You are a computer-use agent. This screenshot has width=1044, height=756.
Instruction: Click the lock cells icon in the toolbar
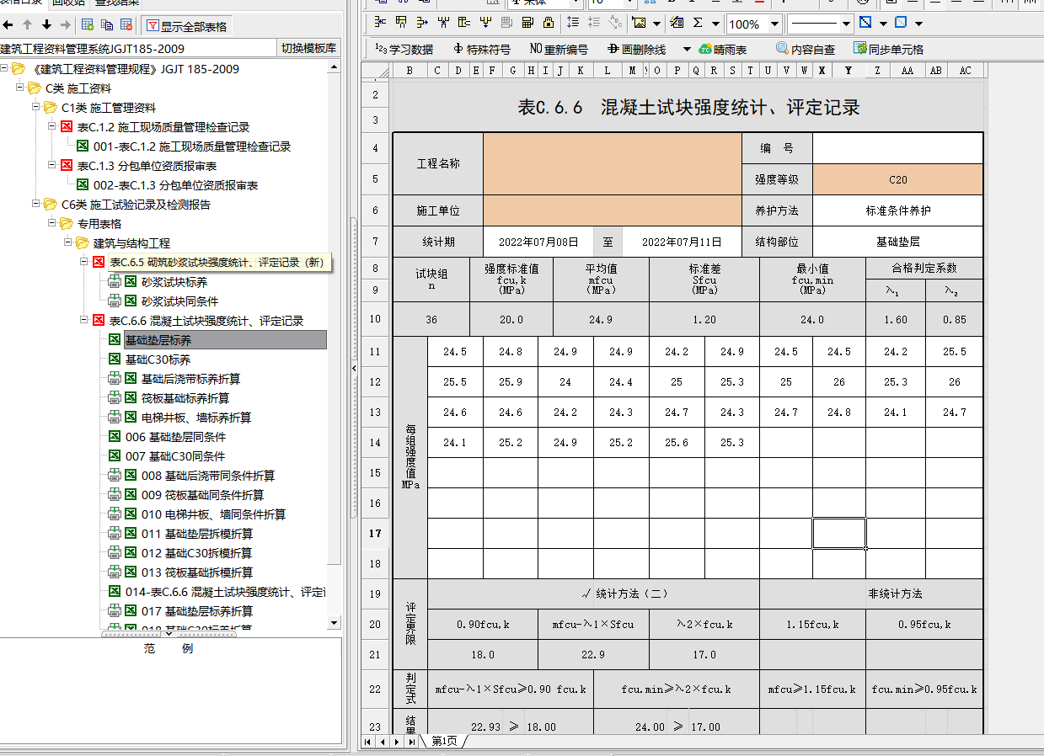click(x=549, y=23)
